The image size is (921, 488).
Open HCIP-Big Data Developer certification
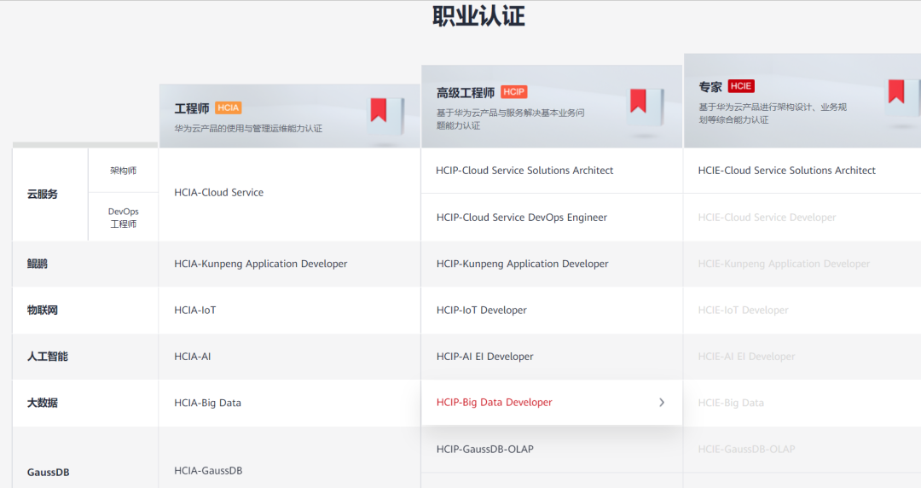pos(494,402)
